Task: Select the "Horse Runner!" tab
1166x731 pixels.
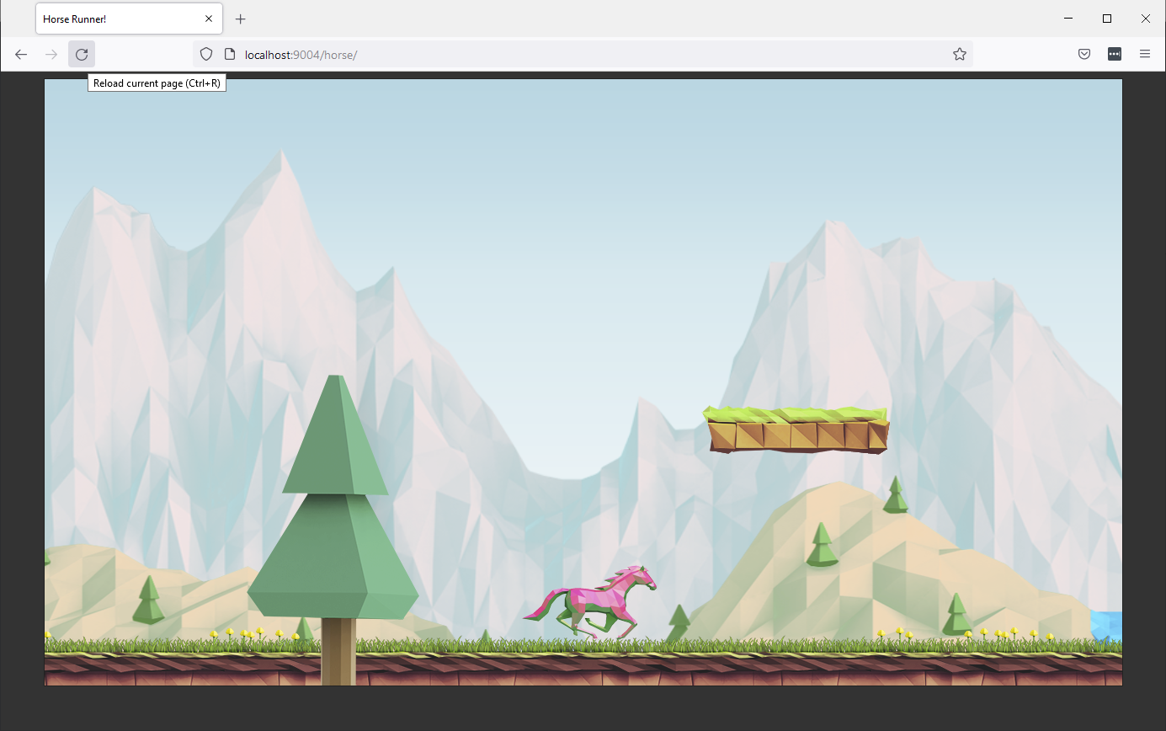Action: [118, 19]
